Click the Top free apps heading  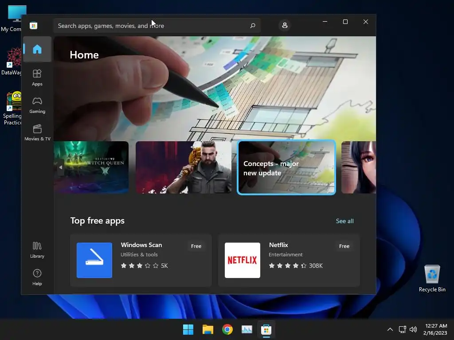pyautogui.click(x=97, y=220)
